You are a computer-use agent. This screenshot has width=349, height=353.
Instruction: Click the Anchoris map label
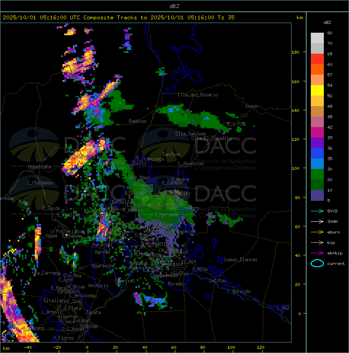[98, 286]
